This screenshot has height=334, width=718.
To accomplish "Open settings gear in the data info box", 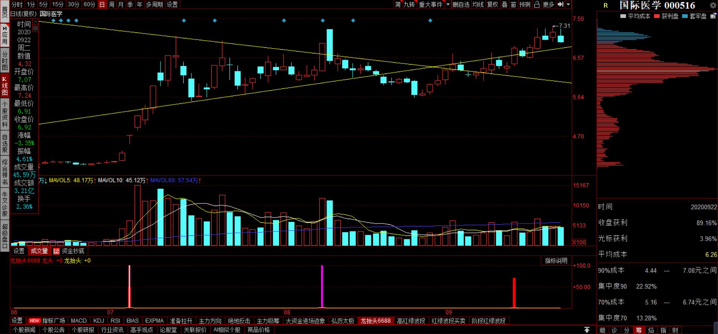I will tap(36, 28).
